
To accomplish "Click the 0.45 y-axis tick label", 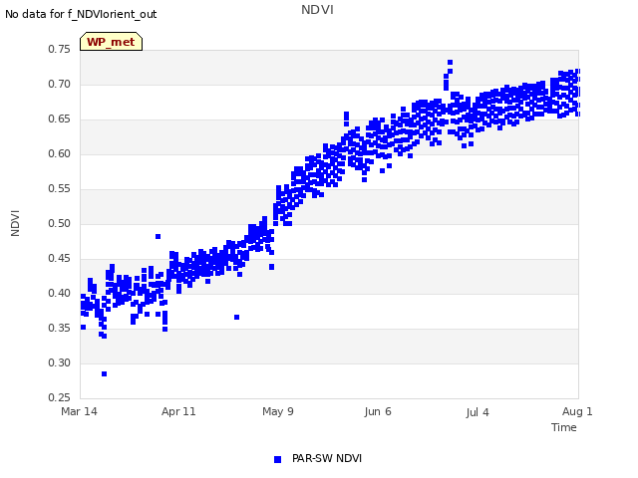I will coord(60,259).
